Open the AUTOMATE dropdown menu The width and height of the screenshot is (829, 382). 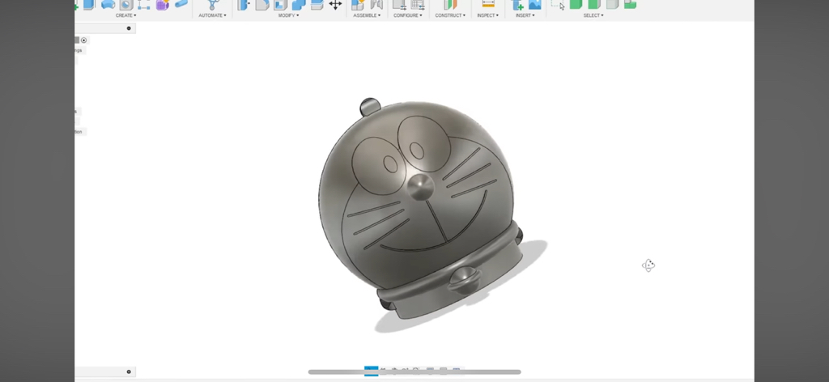(x=213, y=15)
